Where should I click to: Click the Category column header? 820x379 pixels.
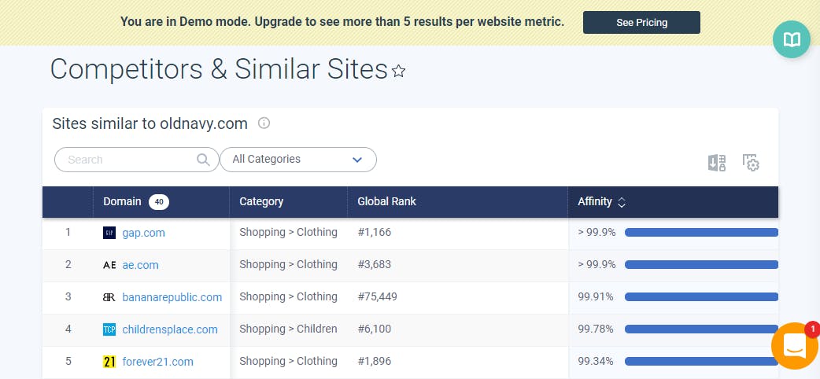click(261, 201)
